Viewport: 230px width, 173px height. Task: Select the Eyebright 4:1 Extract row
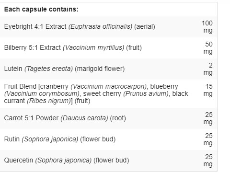pos(108,27)
